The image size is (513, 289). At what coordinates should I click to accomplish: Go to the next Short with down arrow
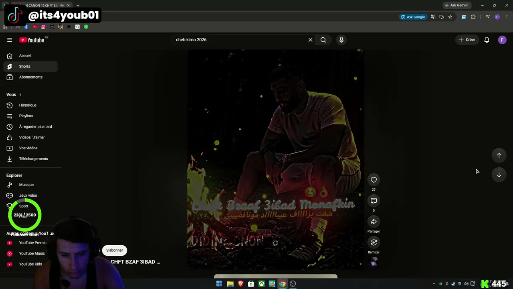499,175
